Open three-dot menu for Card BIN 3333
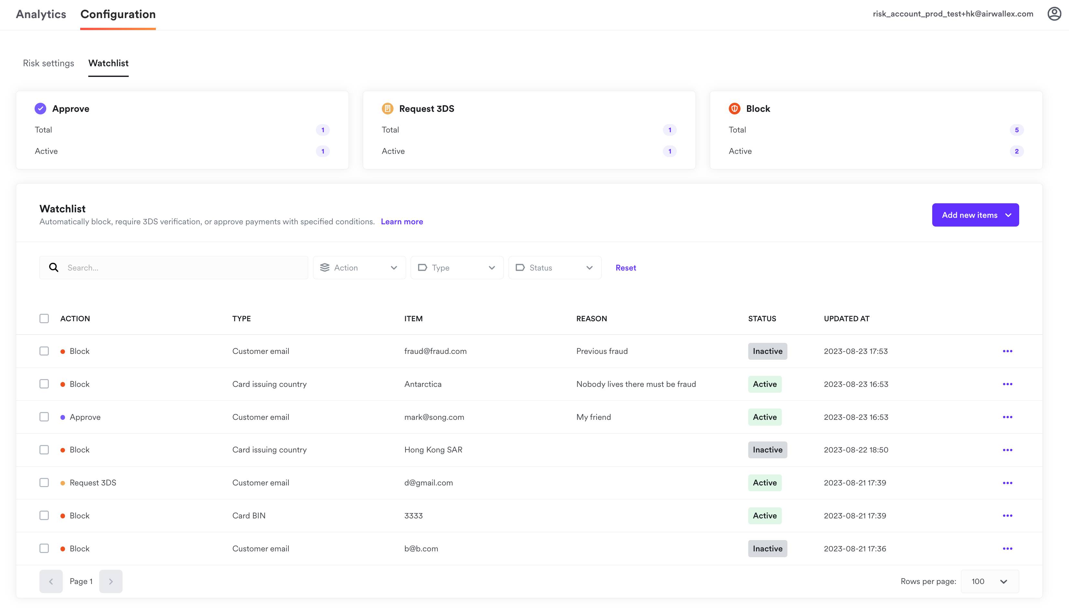This screenshot has height=616, width=1069. [1007, 516]
